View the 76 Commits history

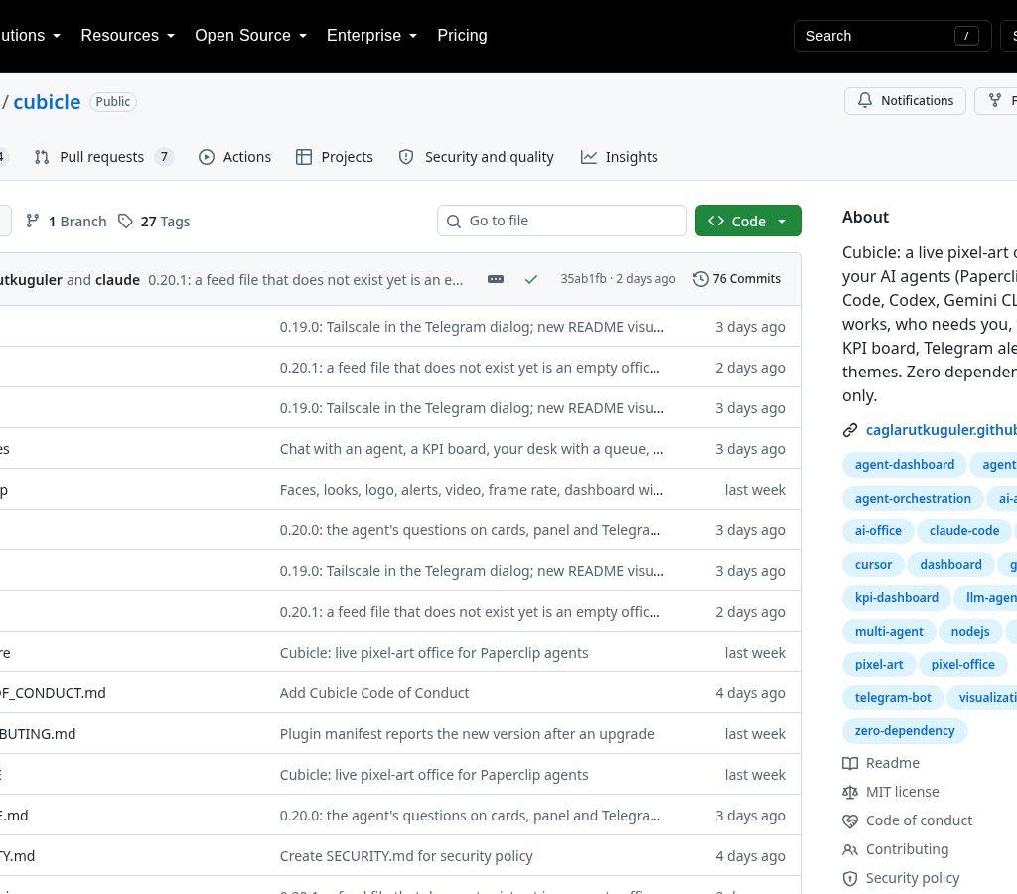[x=737, y=279]
